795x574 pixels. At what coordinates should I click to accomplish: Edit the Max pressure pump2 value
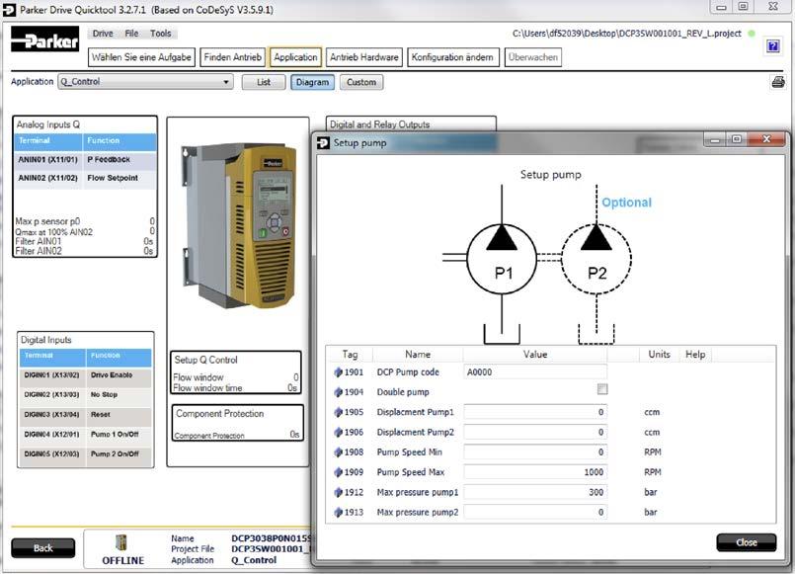[x=535, y=512]
